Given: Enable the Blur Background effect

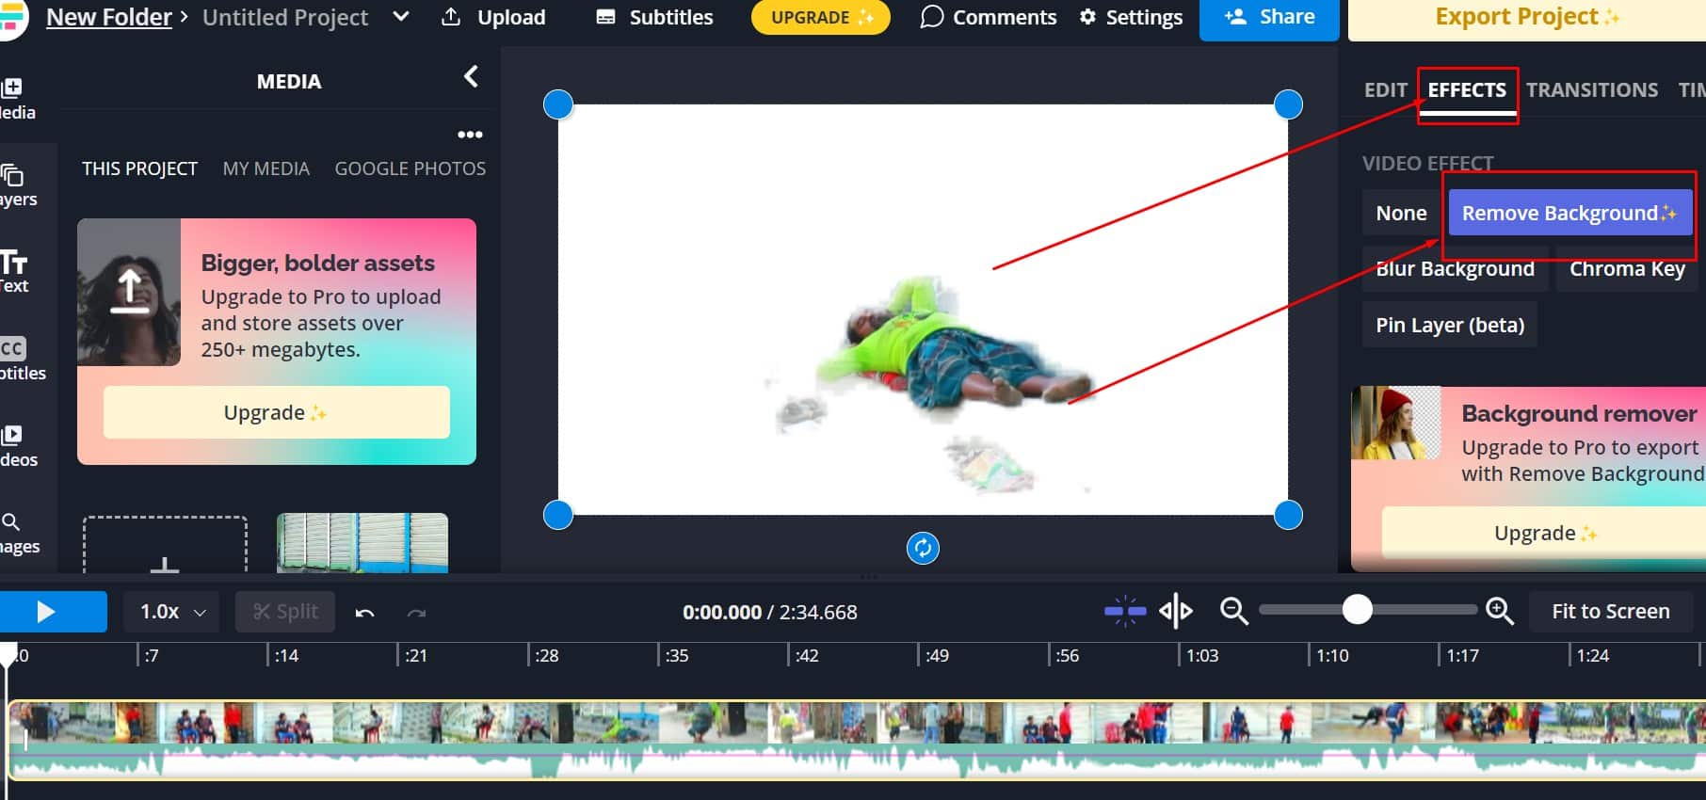Looking at the screenshot, I should click(x=1456, y=269).
